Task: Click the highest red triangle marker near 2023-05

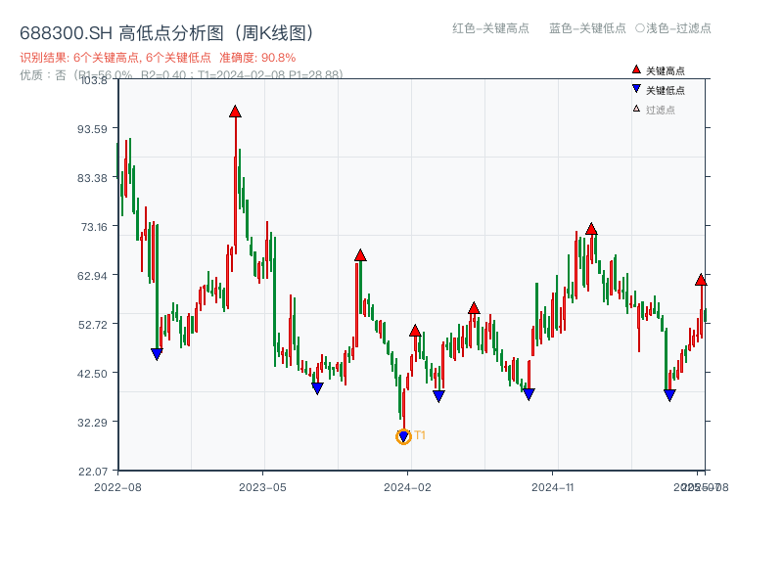Action: (x=235, y=111)
